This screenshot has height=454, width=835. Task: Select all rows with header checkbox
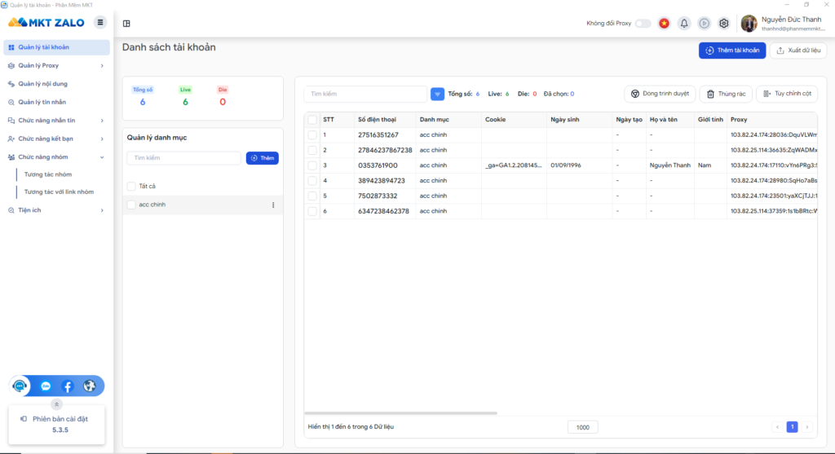coord(311,120)
